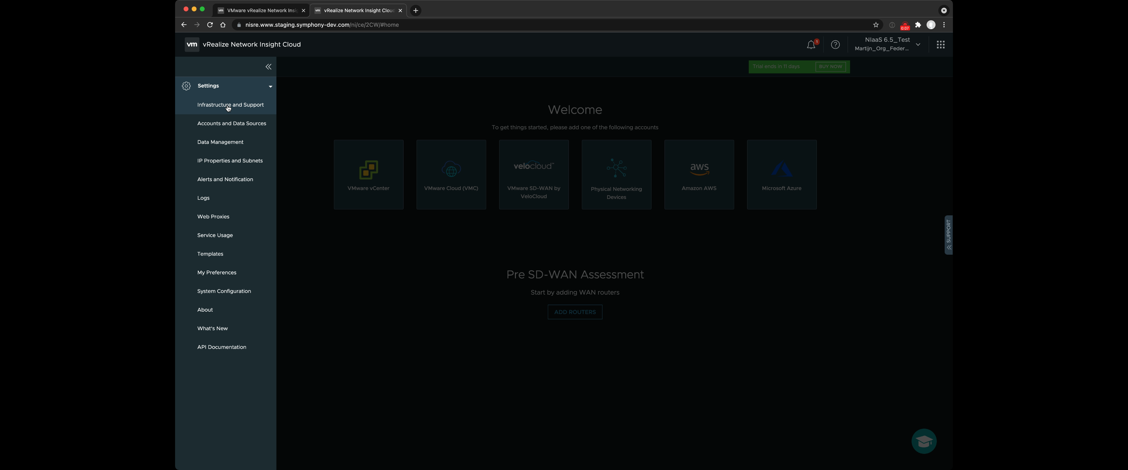Image resolution: width=1128 pixels, height=470 pixels.
Task: Expand the SUPPORT side tab
Action: pos(949,235)
